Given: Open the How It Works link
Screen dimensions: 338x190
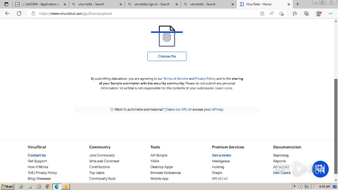Looking at the screenshot, I should pyautogui.click(x=38, y=167).
